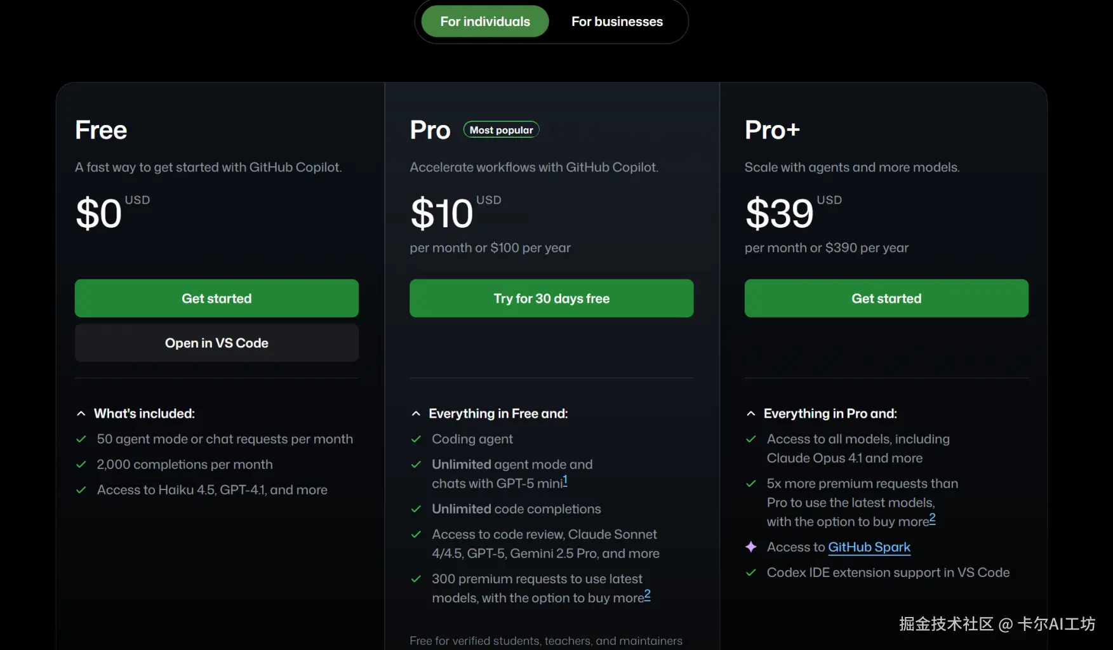
Task: Click checkmark beside 2,000 completions per month
Action: click(x=81, y=465)
